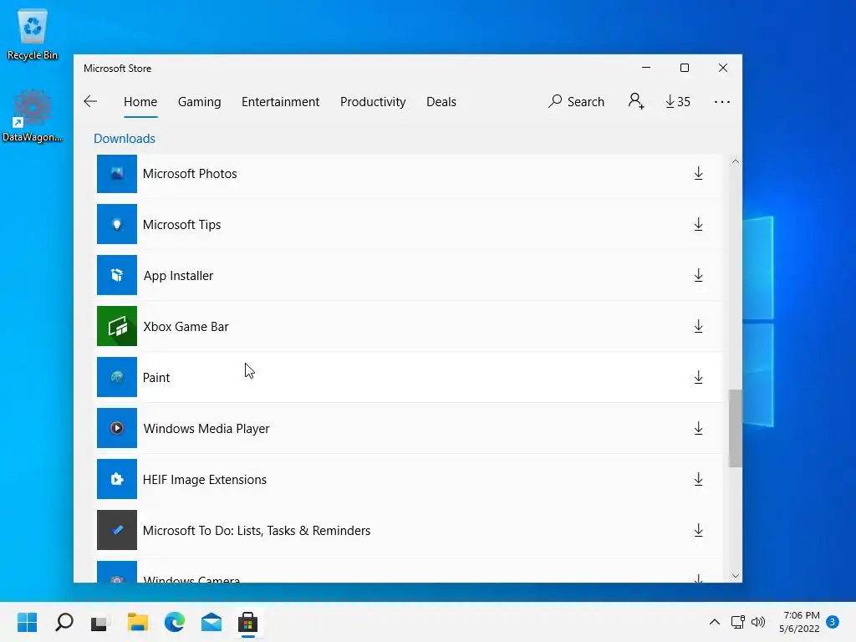Screen dimensions: 856x642
Task: Open taskbar search magnifier
Action: [x=64, y=622]
